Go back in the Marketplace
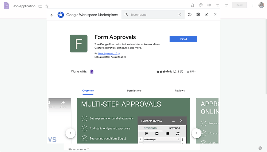267x152 pixels. click(x=52, y=15)
